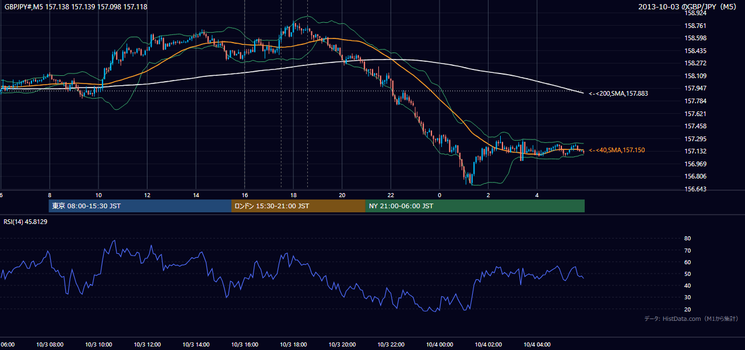Viewport: 745px width, 350px height.
Task: Click price axis label 157.621
Action: (695, 114)
